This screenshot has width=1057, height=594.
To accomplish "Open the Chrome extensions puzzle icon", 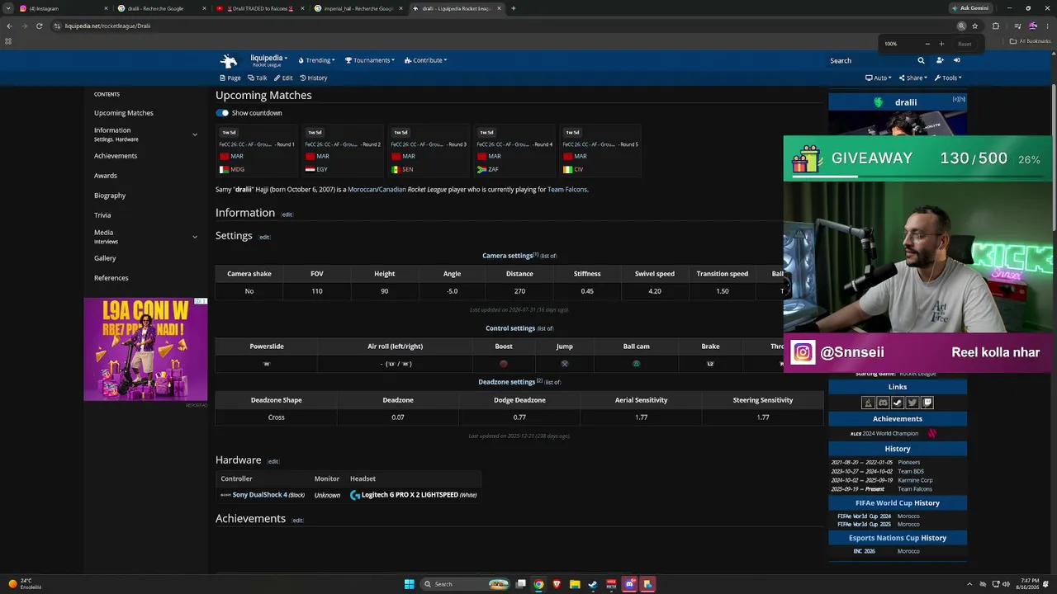I will (996, 26).
